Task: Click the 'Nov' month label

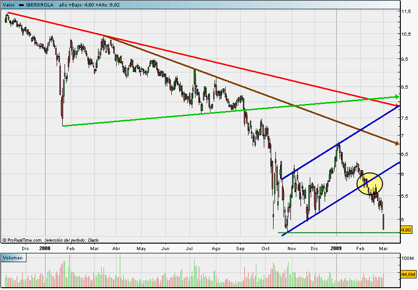Action: point(292,248)
